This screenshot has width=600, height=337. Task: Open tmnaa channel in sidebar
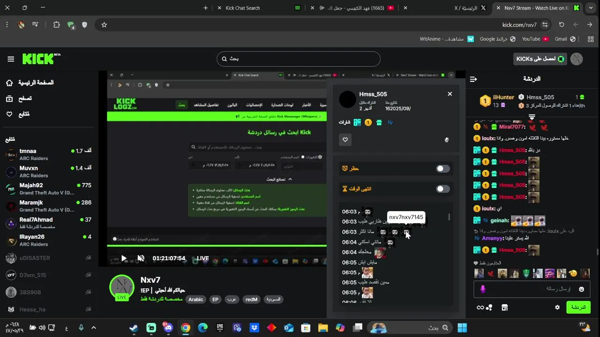[48, 154]
